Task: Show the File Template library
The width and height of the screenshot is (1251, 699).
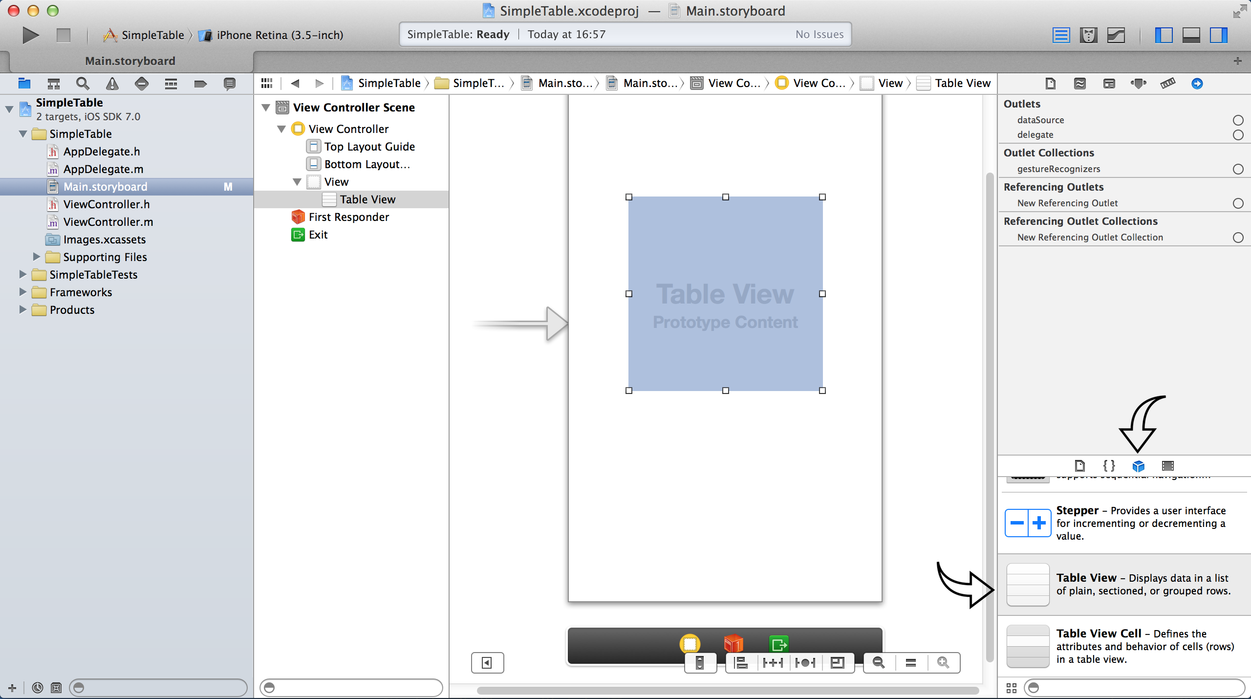Action: point(1079,466)
